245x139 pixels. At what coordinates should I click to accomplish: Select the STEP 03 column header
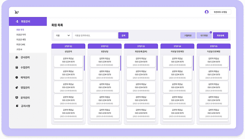point(141,46)
